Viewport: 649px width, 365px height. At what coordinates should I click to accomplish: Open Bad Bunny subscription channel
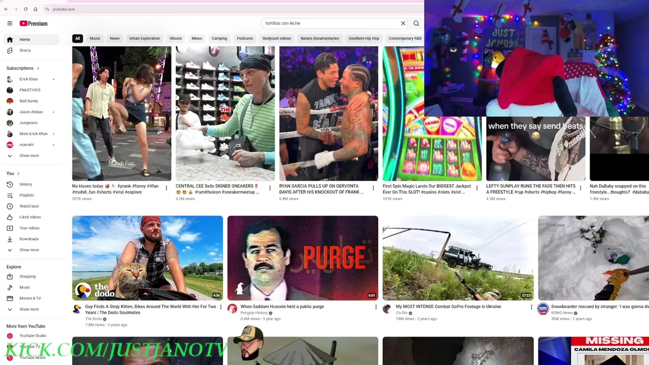tap(31, 101)
